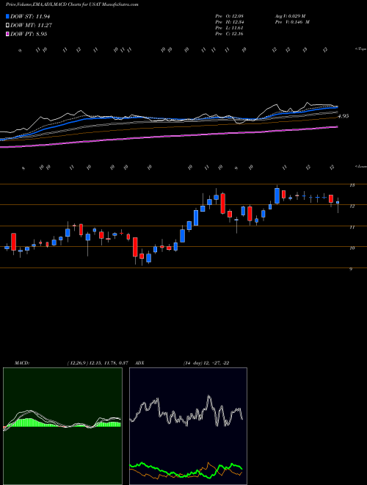Select the 'DOW MT: 11.27' legend text
This screenshot has width=367, height=485.
[x=32, y=26]
